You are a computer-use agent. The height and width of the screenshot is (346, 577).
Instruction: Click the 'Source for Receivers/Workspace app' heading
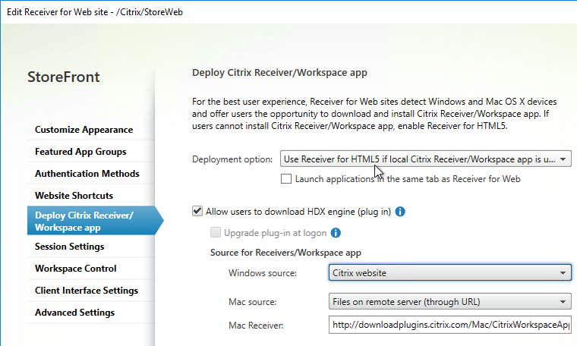[285, 253]
